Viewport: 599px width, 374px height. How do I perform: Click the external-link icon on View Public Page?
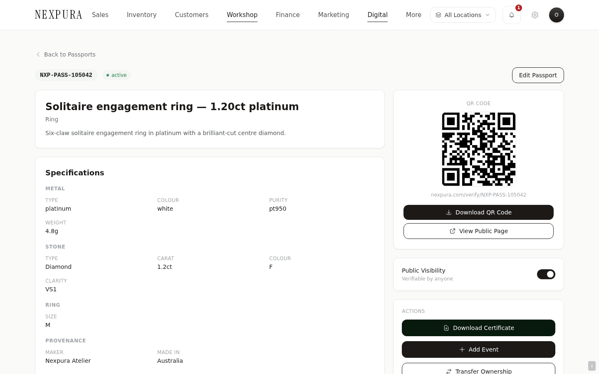pyautogui.click(x=453, y=231)
